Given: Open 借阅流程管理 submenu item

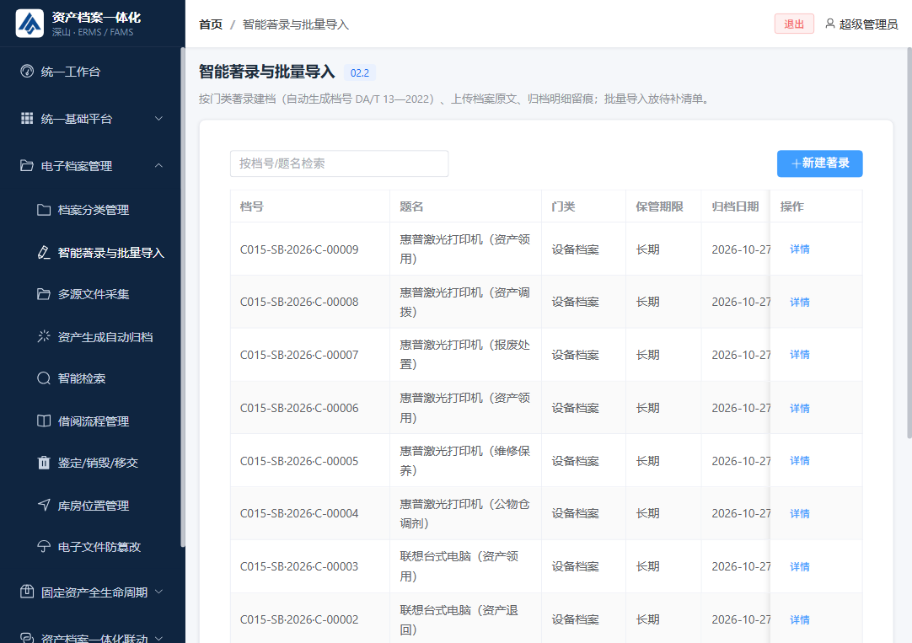Looking at the screenshot, I should click(90, 421).
